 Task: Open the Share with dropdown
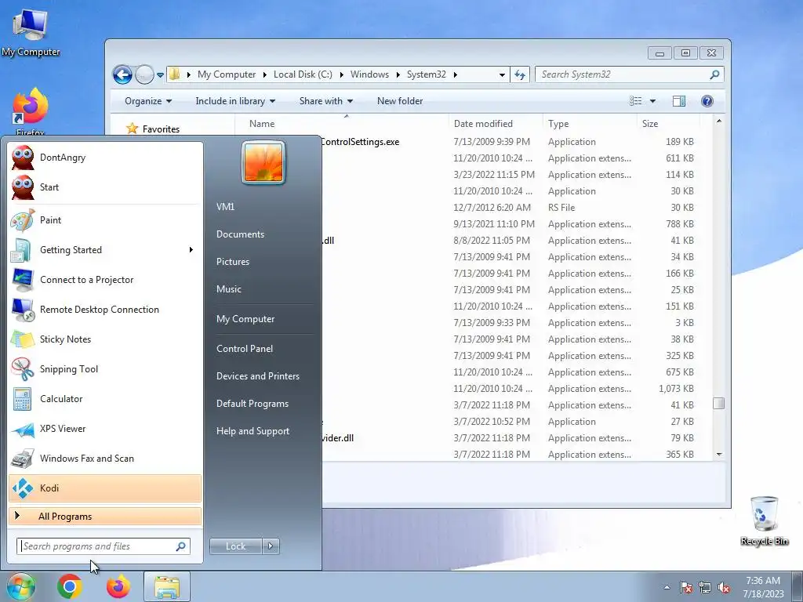pyautogui.click(x=326, y=101)
